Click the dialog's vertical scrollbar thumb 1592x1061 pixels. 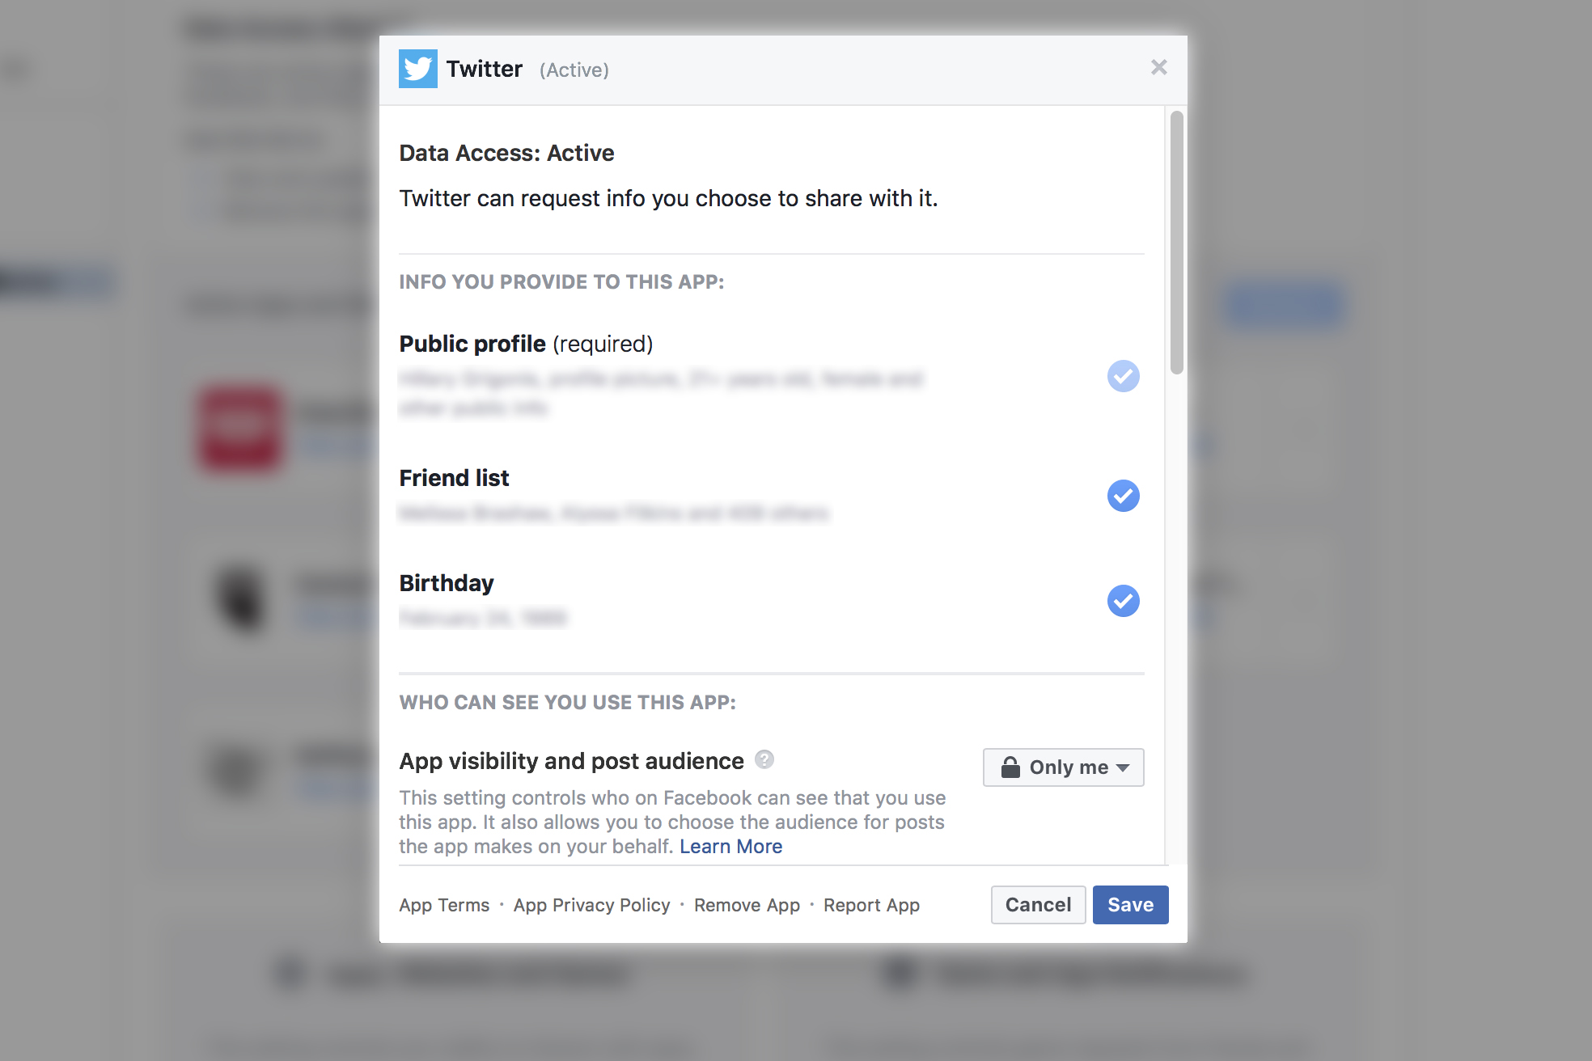[1176, 243]
